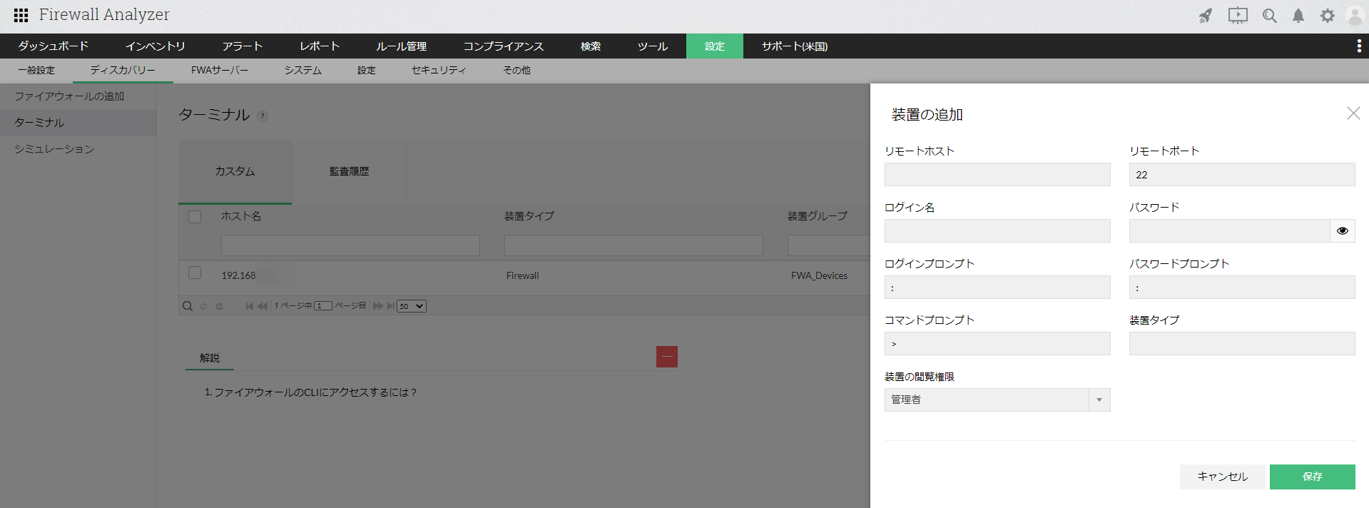Screen dimensions: 1369x508
Task: Collapse the 解説 section with red minus
Action: [666, 357]
